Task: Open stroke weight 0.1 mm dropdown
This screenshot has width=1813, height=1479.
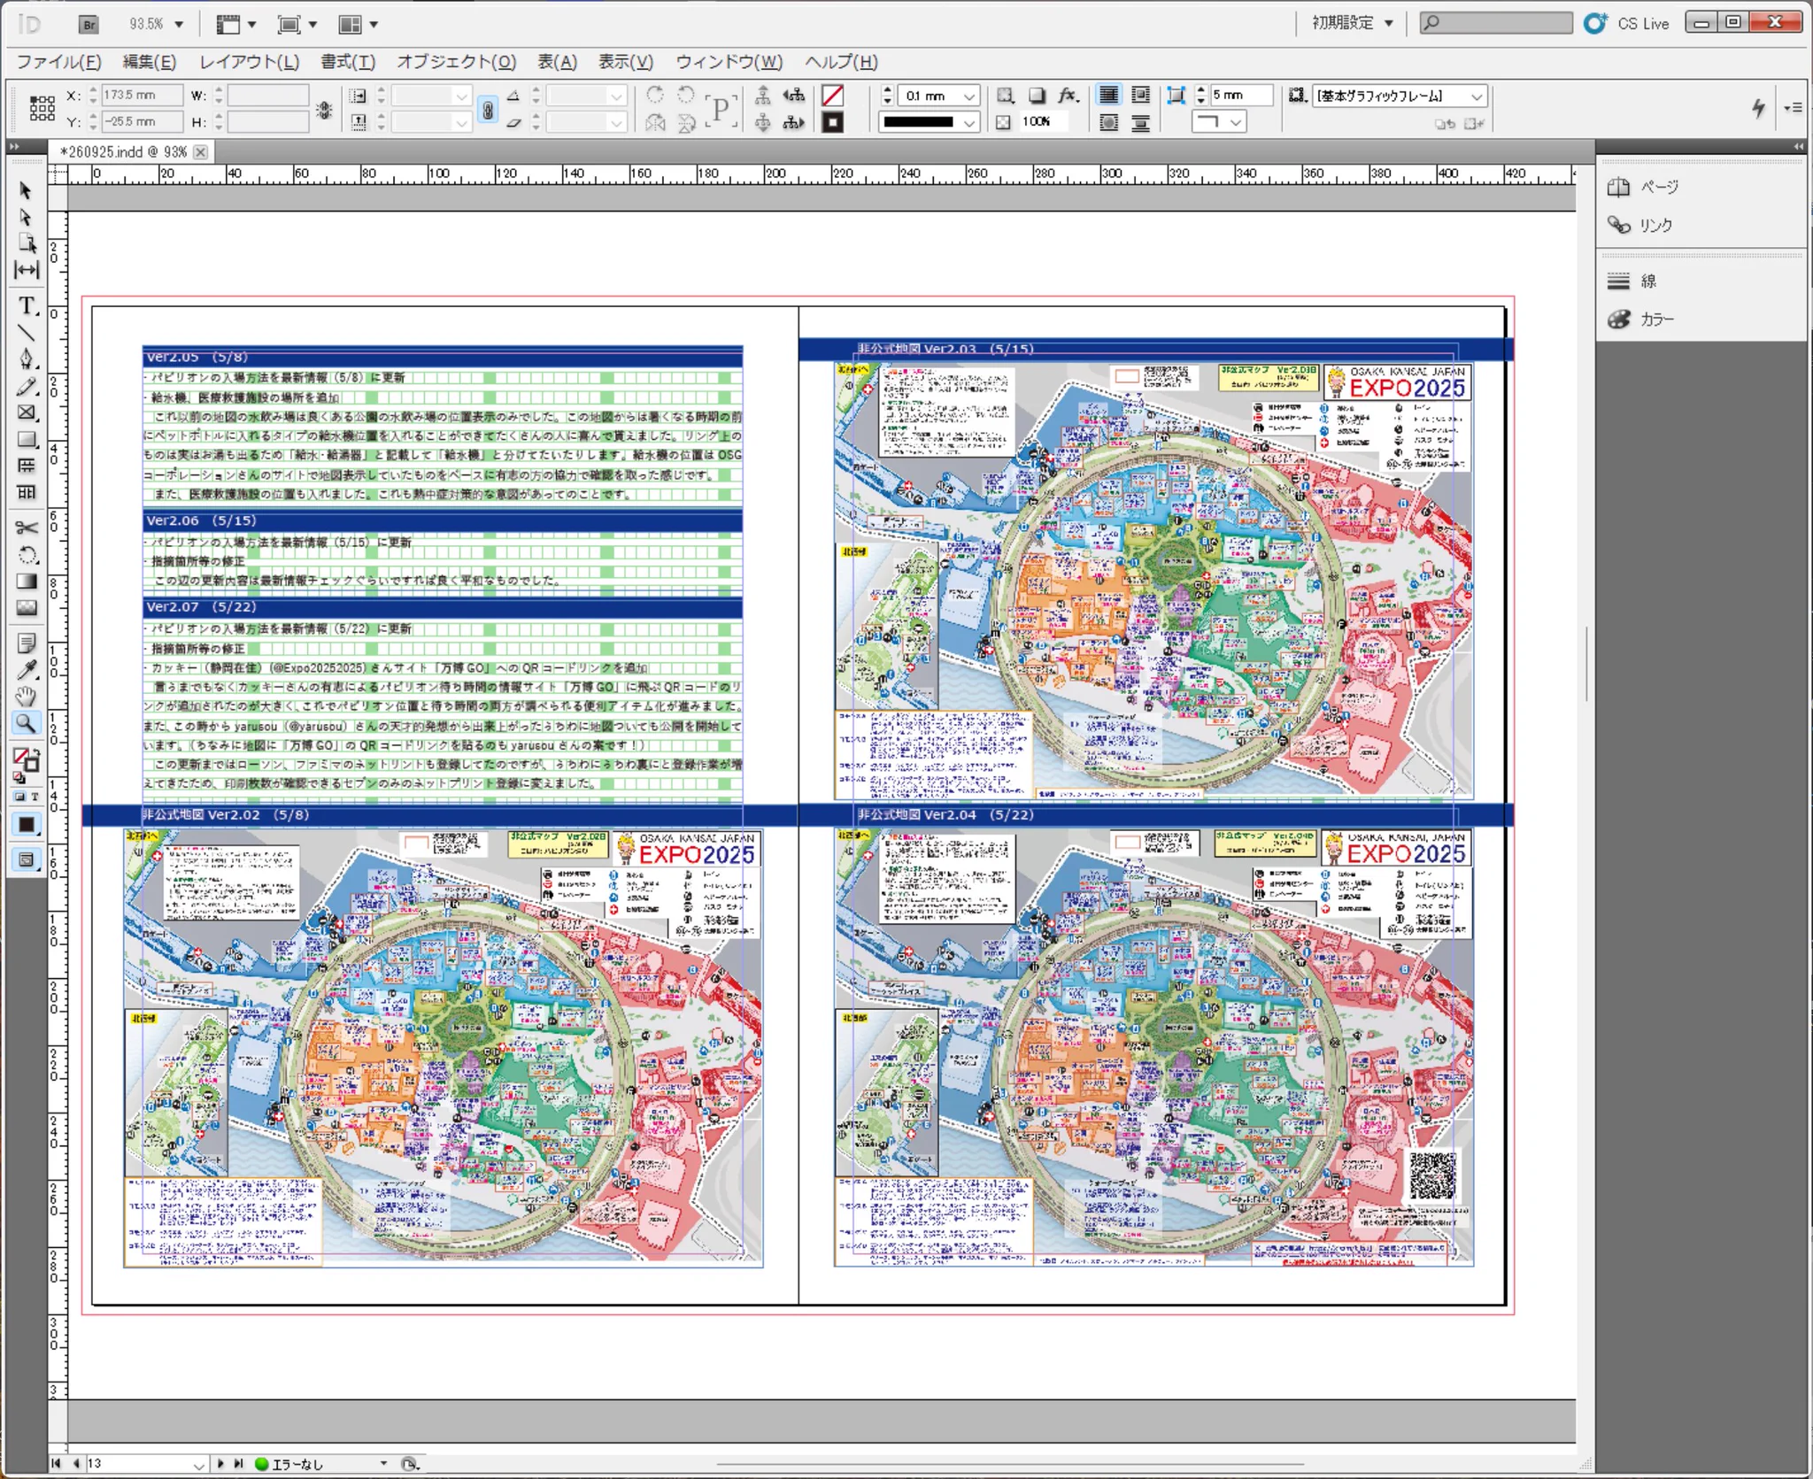Action: 969,96
